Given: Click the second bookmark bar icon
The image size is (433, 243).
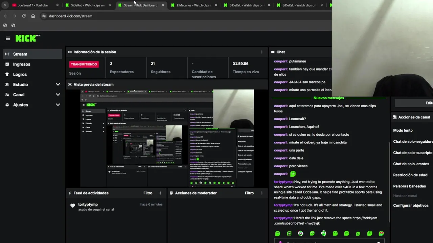Looking at the screenshot, I should (x=13, y=25).
